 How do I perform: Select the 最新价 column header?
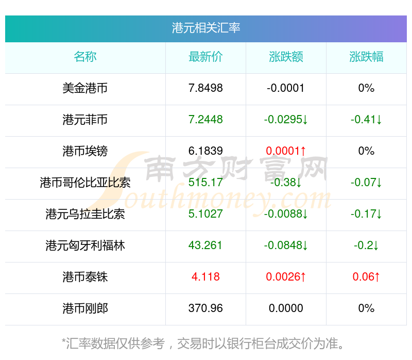[x=205, y=57]
